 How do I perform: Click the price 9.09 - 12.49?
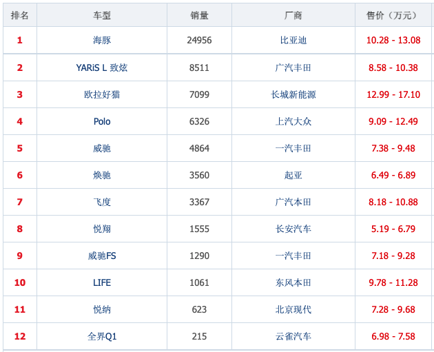tap(393, 121)
